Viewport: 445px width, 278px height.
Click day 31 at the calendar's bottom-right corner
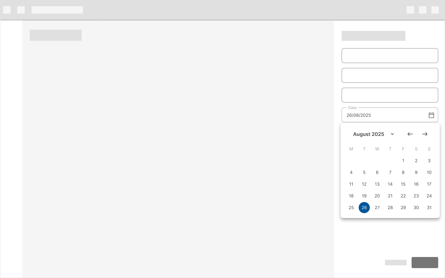[x=429, y=208]
